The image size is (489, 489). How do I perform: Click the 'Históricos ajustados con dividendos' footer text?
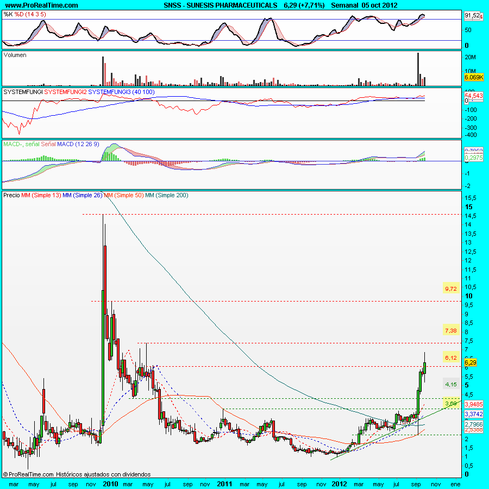coord(103,474)
